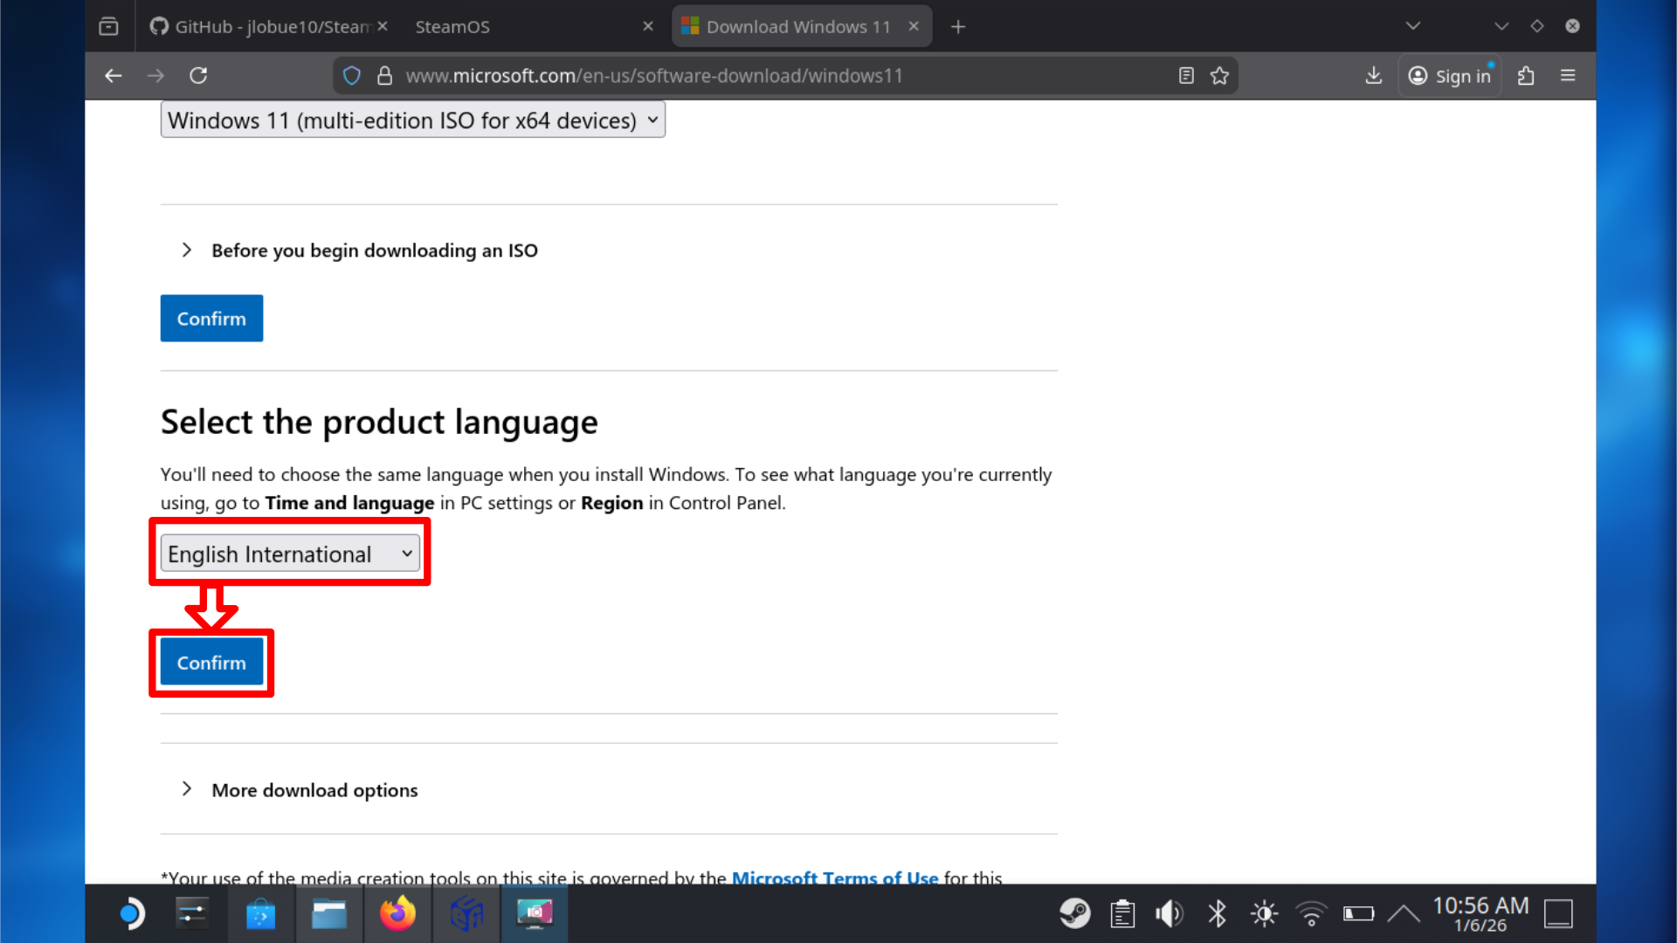
Task: Open the volume control in system tray
Action: tap(1169, 914)
